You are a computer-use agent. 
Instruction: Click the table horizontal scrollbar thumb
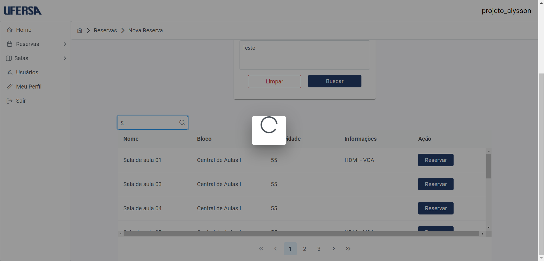tap(301, 234)
